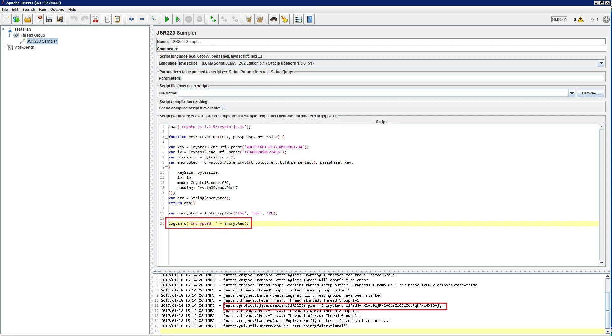Clear all results with double broom icon
This screenshot has height=336, width=612.
click(260, 19)
